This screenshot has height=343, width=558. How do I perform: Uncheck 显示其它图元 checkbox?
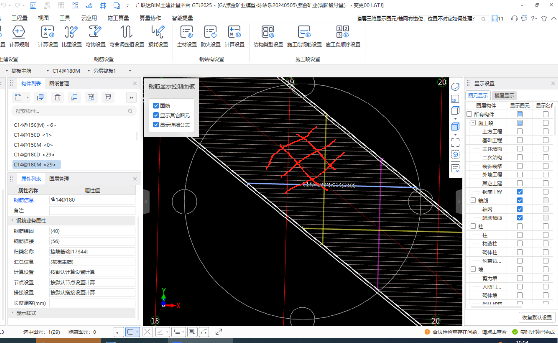156,115
